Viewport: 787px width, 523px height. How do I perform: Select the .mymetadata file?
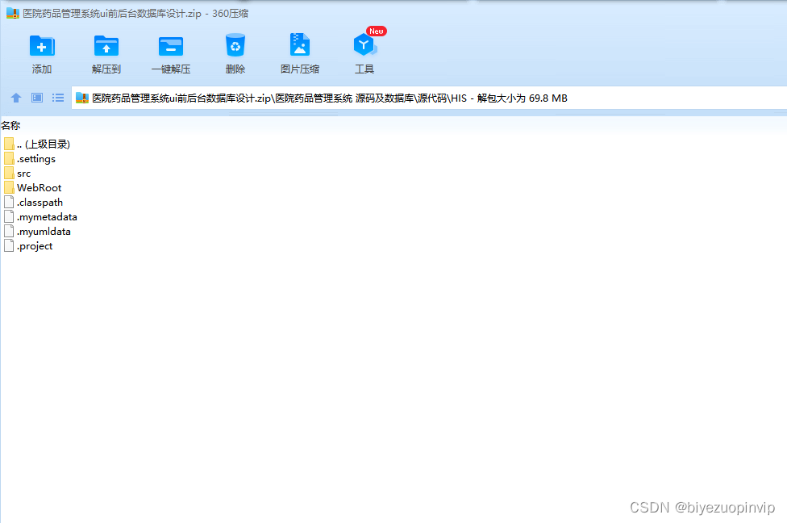47,216
